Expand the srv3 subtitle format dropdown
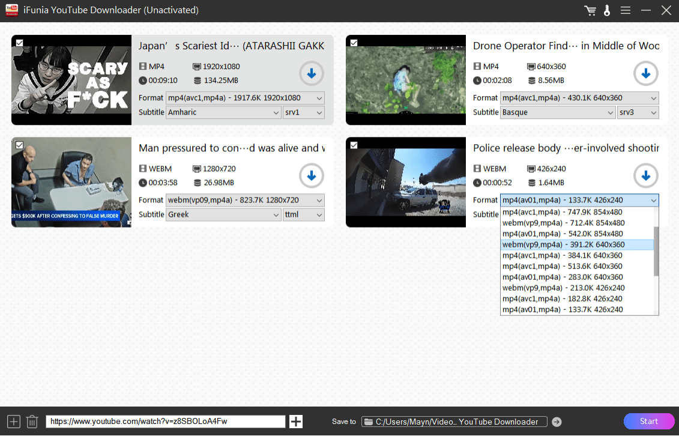The height and width of the screenshot is (436, 679). 638,112
